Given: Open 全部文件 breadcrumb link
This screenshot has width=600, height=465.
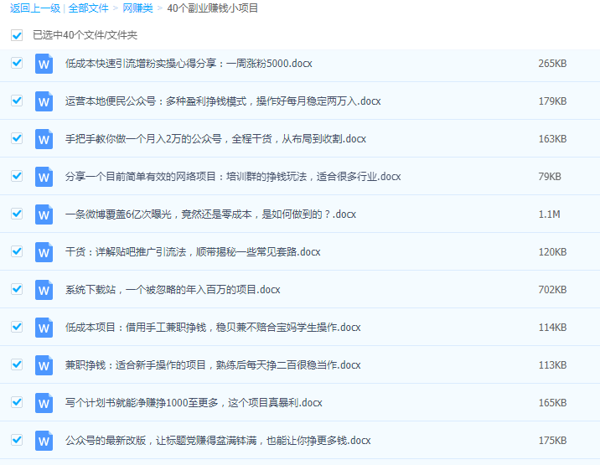Looking at the screenshot, I should (88, 8).
